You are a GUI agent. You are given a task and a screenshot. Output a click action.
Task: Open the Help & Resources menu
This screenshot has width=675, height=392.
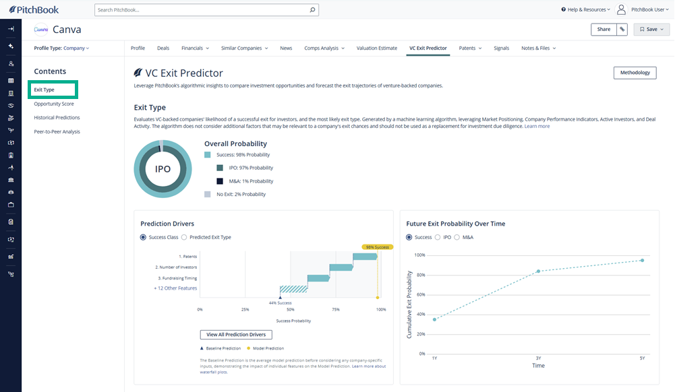point(586,9)
